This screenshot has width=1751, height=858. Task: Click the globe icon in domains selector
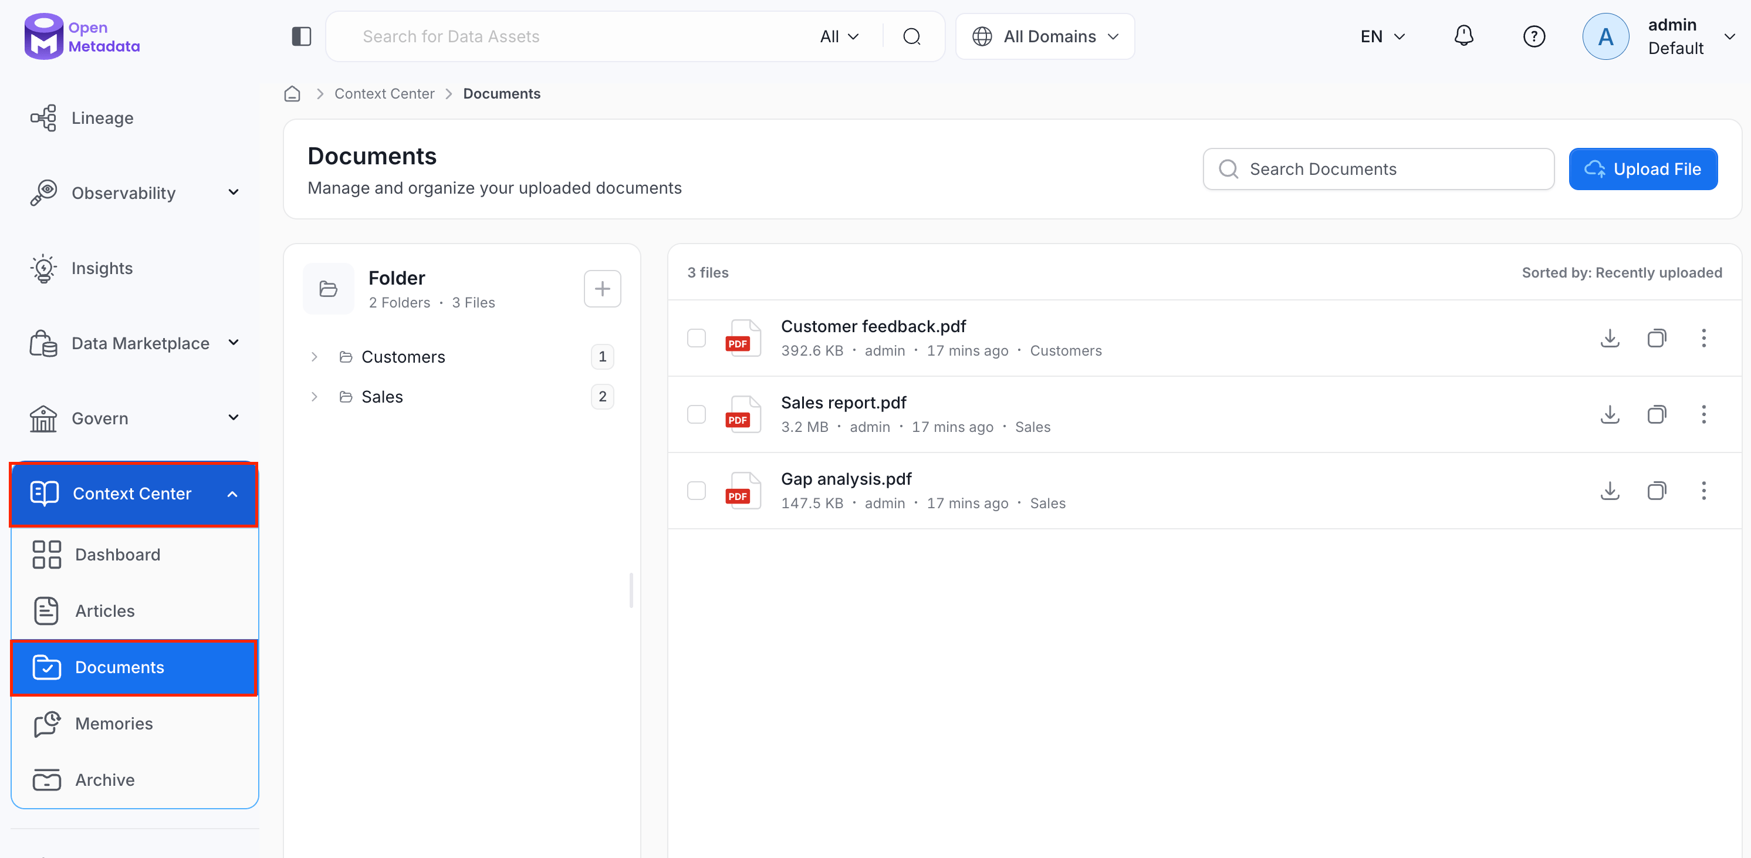point(982,37)
